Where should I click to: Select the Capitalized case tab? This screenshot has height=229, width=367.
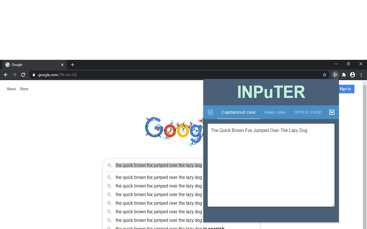coord(238,112)
